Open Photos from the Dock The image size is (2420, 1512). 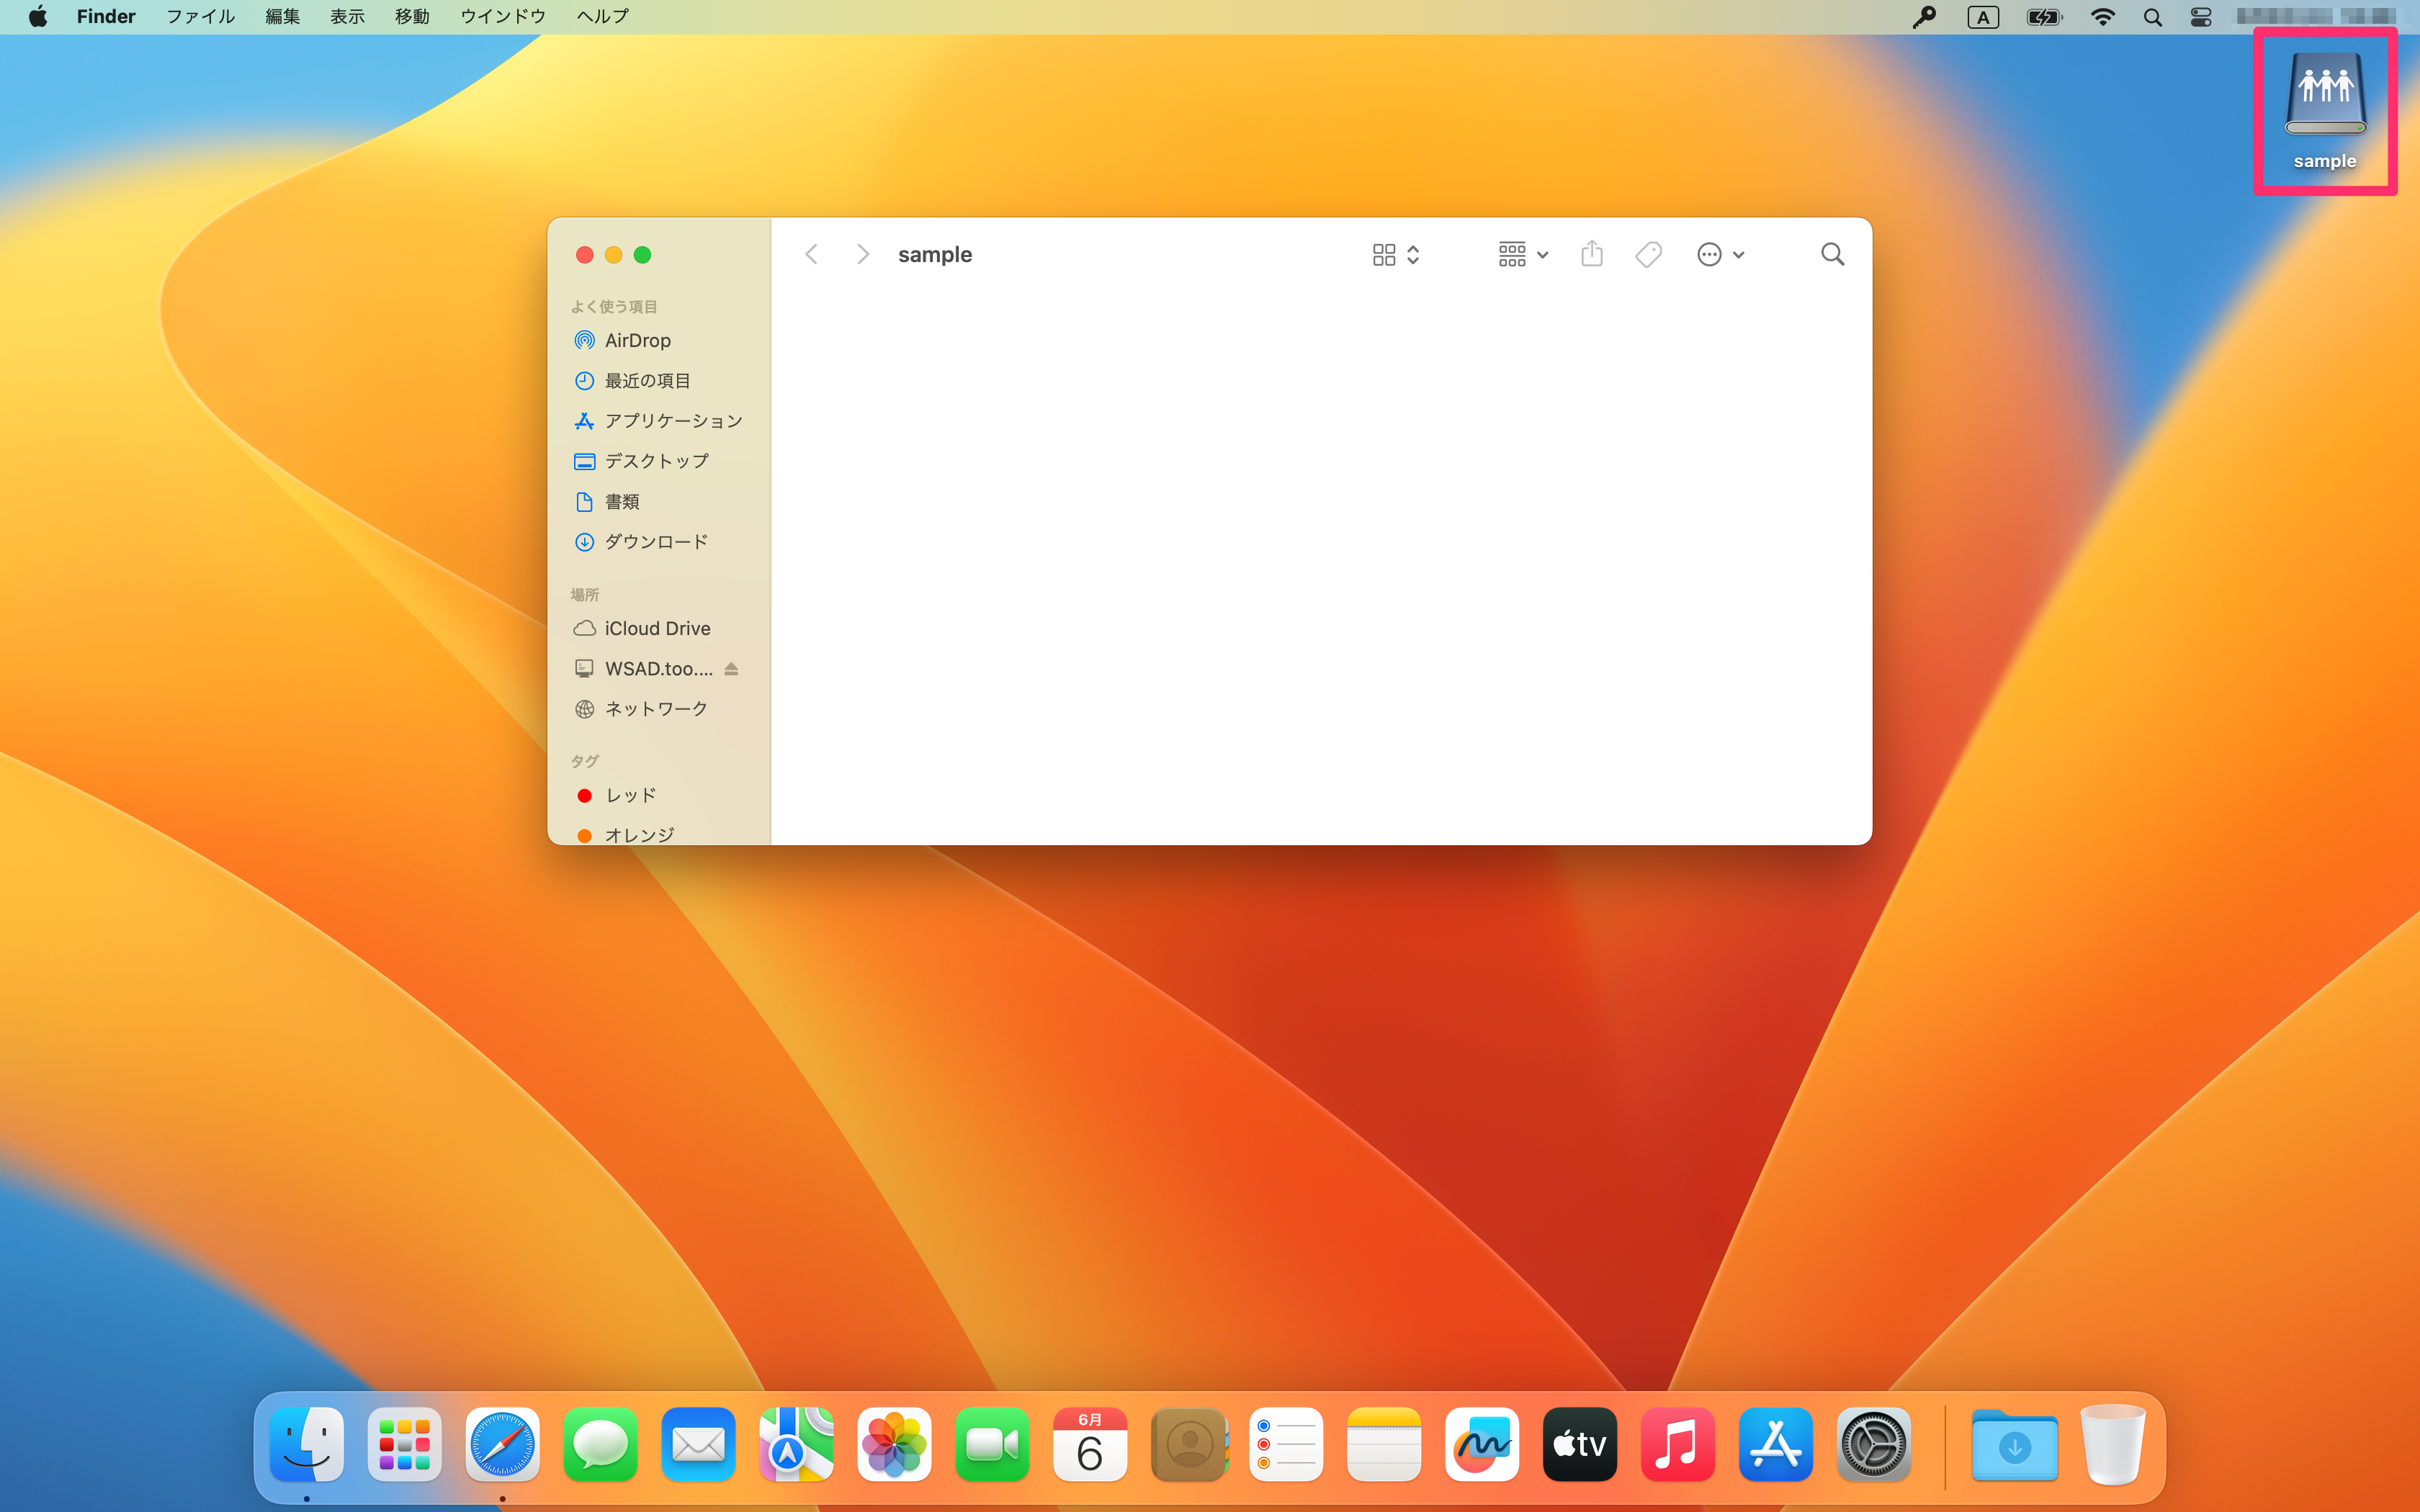pos(895,1445)
